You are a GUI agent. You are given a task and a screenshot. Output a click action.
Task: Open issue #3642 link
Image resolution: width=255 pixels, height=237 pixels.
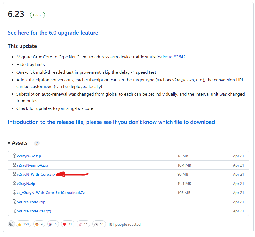174,57
